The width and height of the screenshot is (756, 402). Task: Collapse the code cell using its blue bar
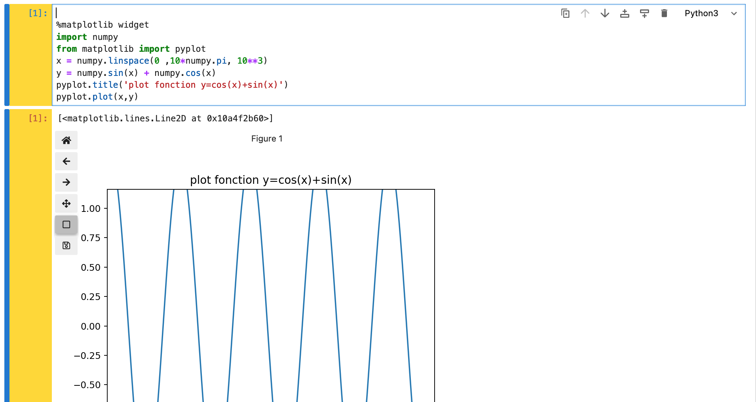pyautogui.click(x=7, y=55)
